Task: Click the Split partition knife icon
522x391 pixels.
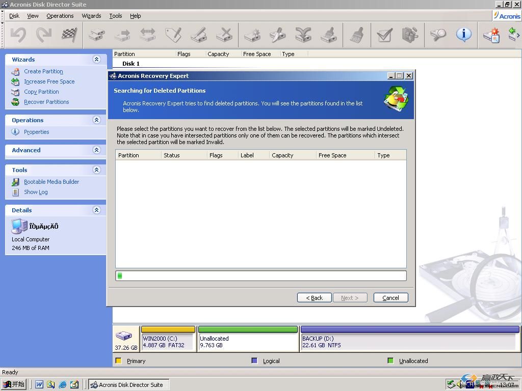Action: coord(278,35)
